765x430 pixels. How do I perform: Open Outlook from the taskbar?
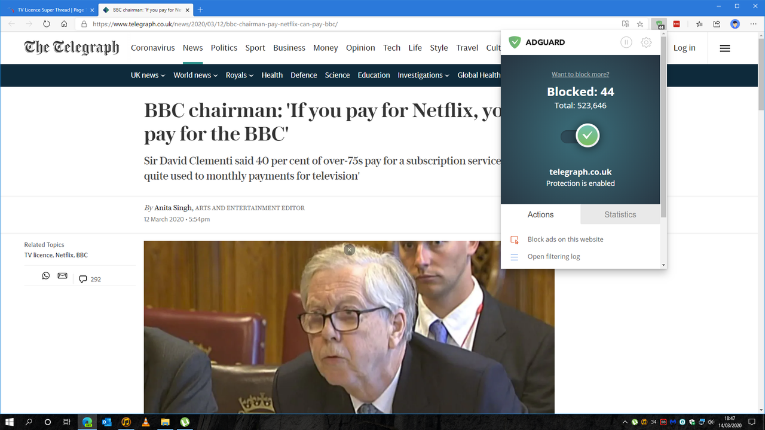107,422
